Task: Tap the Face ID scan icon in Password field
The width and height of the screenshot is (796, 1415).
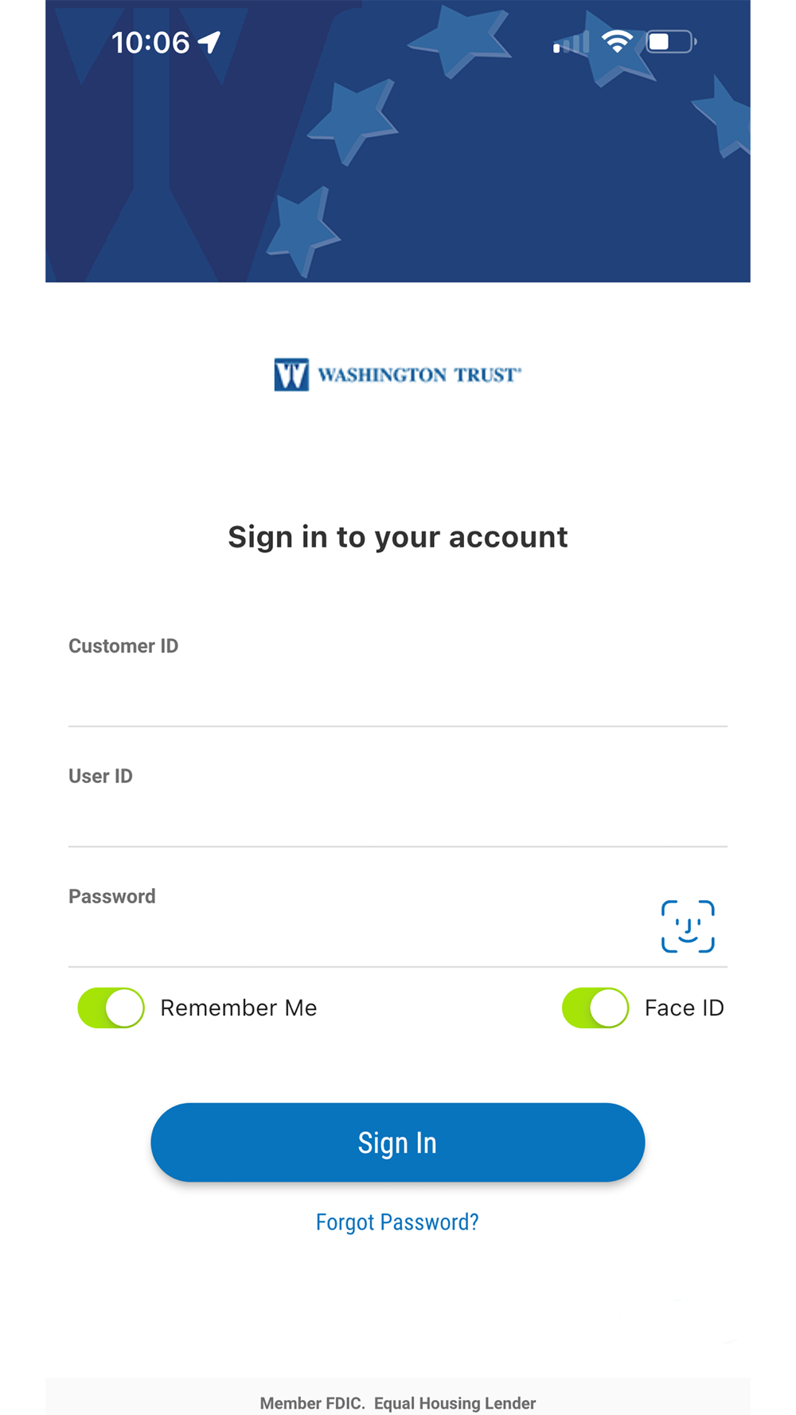Action: (688, 926)
